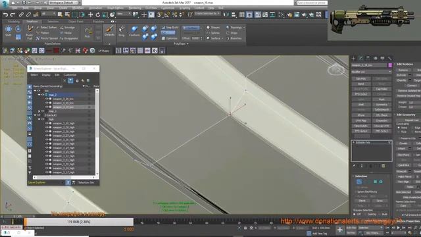The width and height of the screenshot is (421, 237).
Task: Click the Redo arrow in main toolbar
Action: (12, 14)
